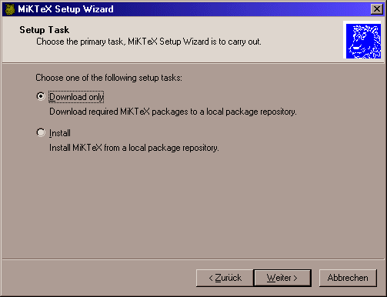
Task: Click the MiKTeX icon in title bar
Action: tap(10, 9)
